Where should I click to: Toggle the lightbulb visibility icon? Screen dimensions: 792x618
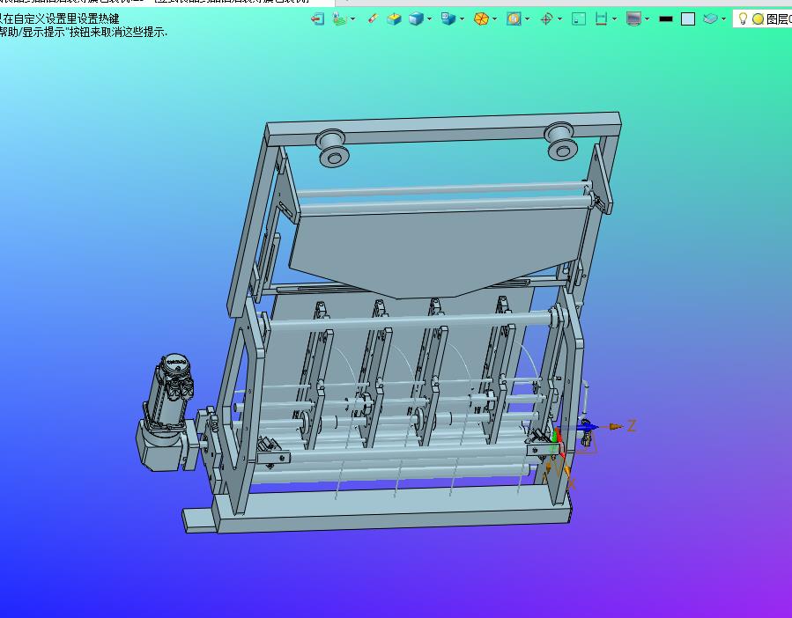tap(743, 19)
